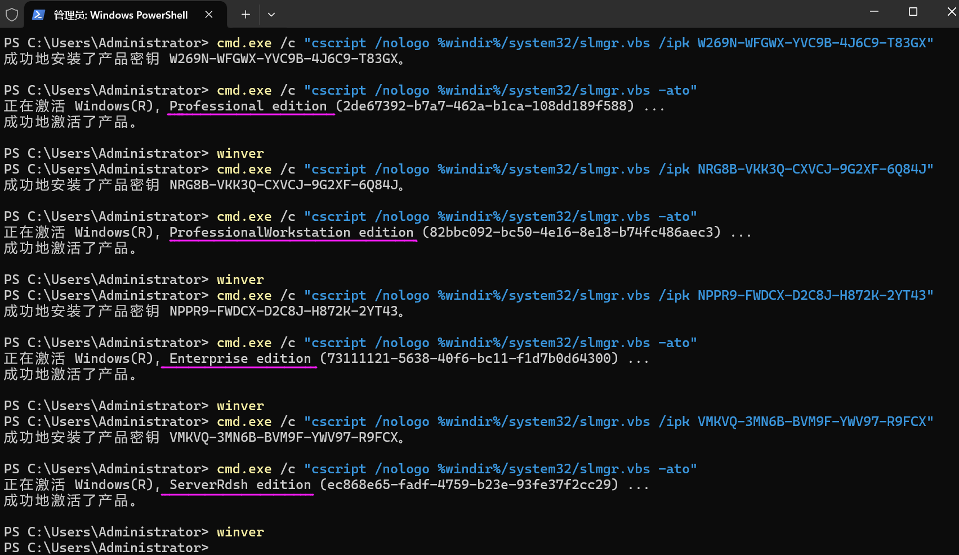
Task: Select the 管理员: Windows PowerShell tab
Action: click(125, 15)
